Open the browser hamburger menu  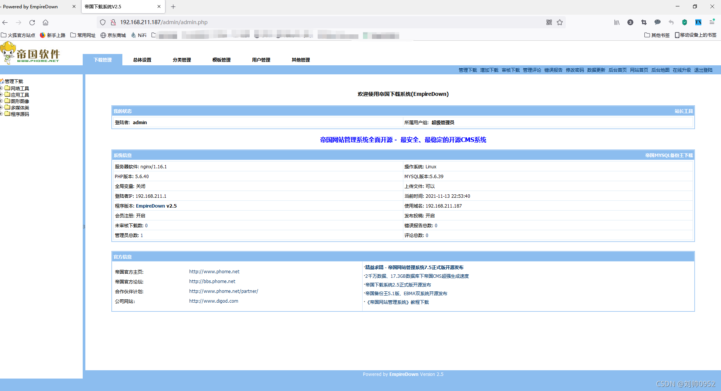(712, 22)
